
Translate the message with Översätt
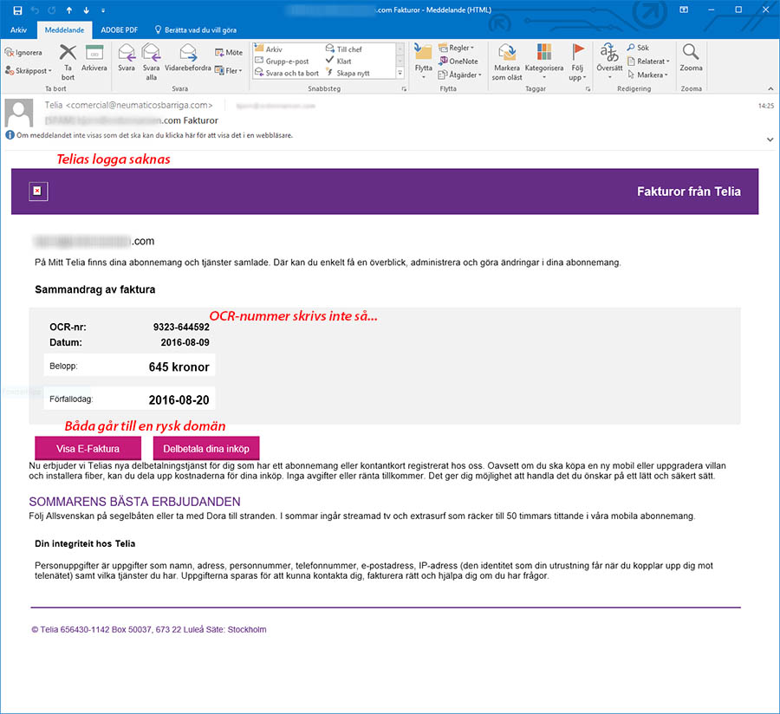[609, 62]
